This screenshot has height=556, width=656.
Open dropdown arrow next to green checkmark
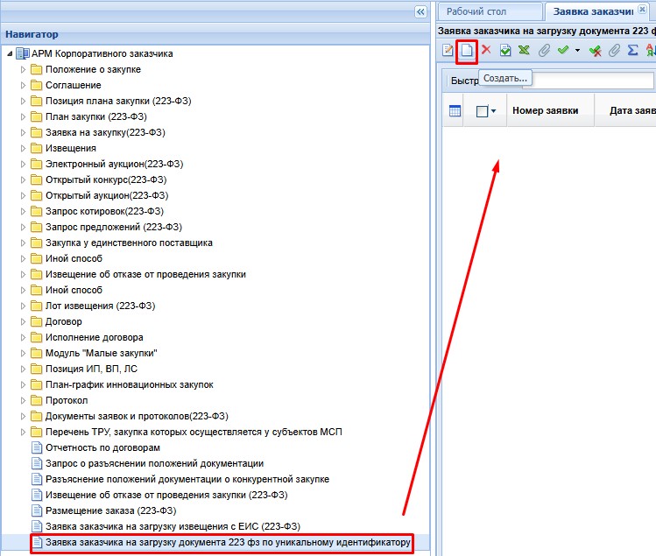click(x=577, y=51)
